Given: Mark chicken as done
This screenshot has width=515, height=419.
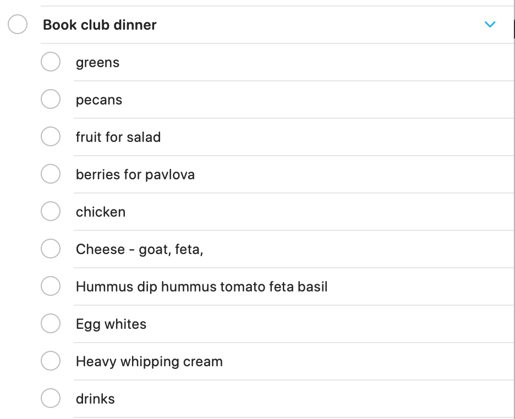Looking at the screenshot, I should click(51, 212).
